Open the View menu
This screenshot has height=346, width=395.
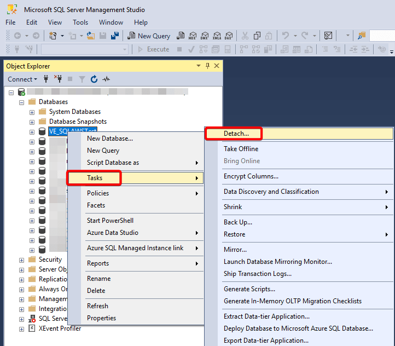[55, 22]
